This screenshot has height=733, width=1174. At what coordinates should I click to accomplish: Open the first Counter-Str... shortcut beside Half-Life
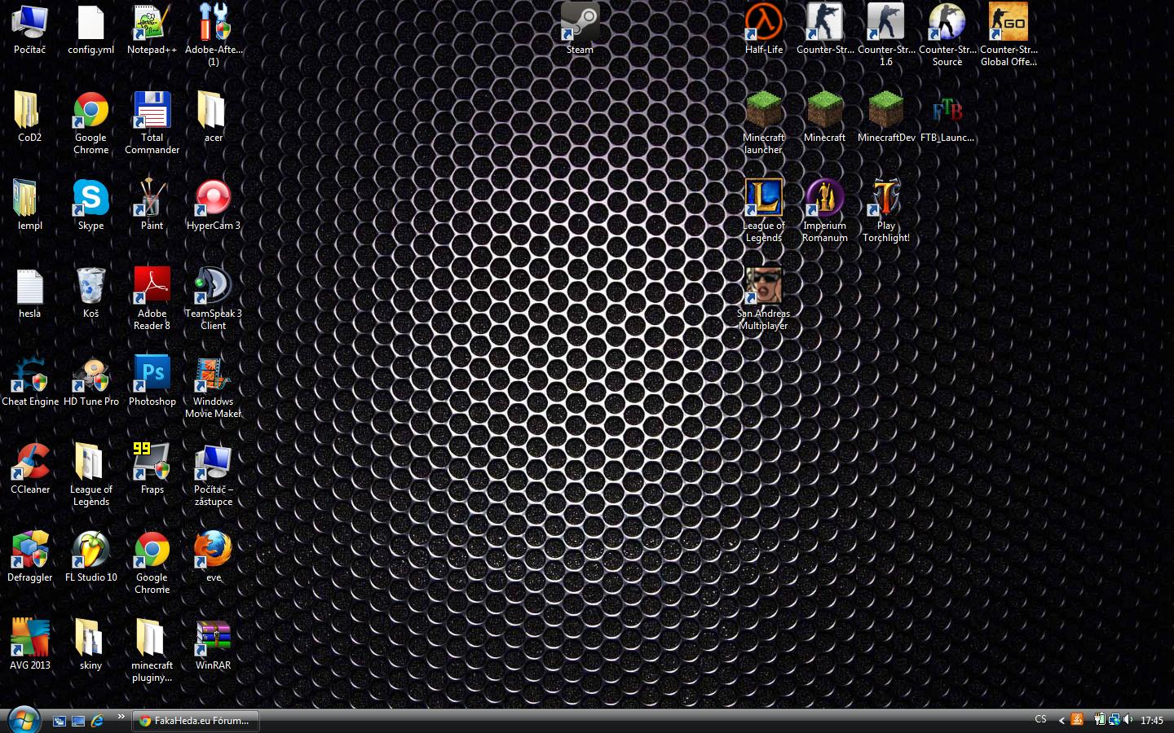point(825,29)
